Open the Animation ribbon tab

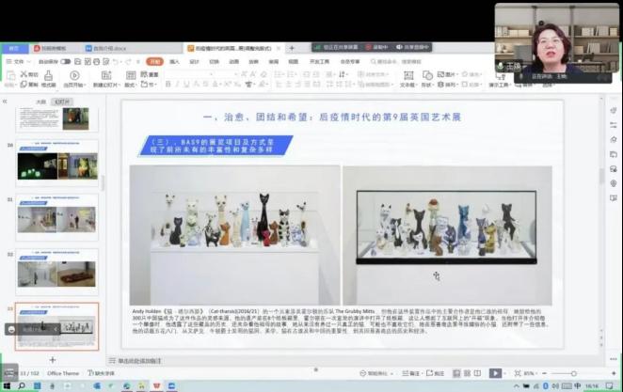[x=234, y=61]
